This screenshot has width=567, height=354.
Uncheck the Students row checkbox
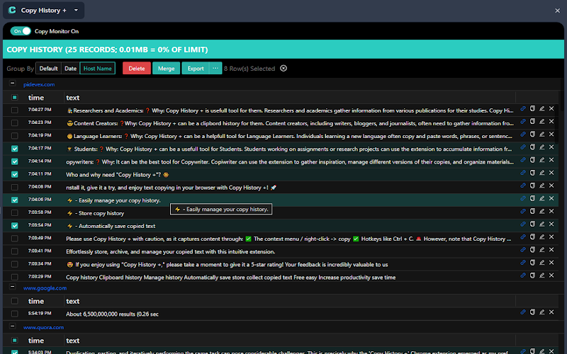[x=14, y=149]
